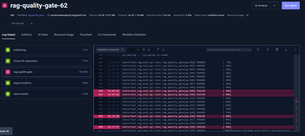Click the No tags yet field

19,23
